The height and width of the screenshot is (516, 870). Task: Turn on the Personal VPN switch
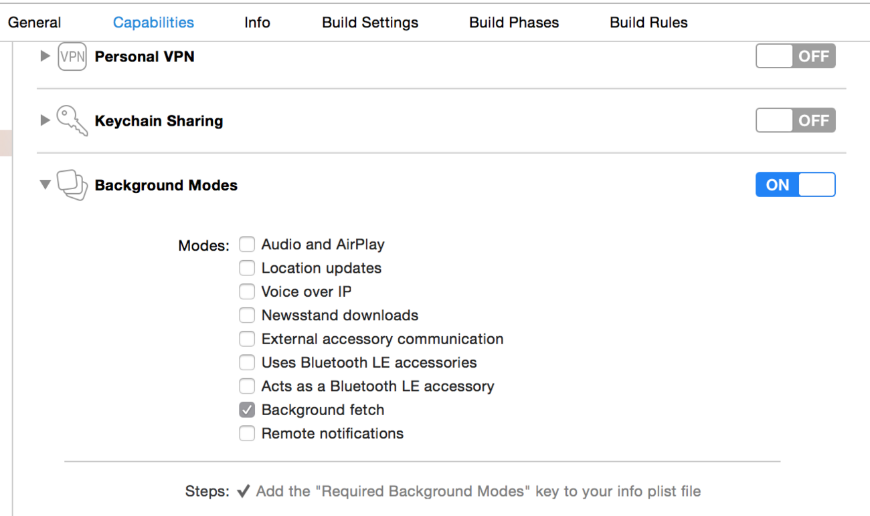point(796,57)
